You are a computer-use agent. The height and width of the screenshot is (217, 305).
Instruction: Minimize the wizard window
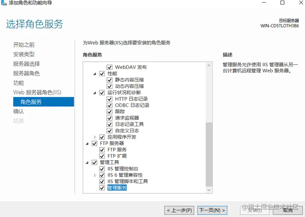(264, 2)
